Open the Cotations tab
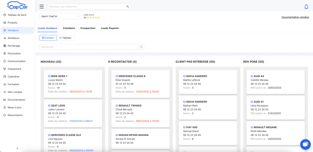Viewport: 313px width, 152px height. pyautogui.click(x=69, y=28)
